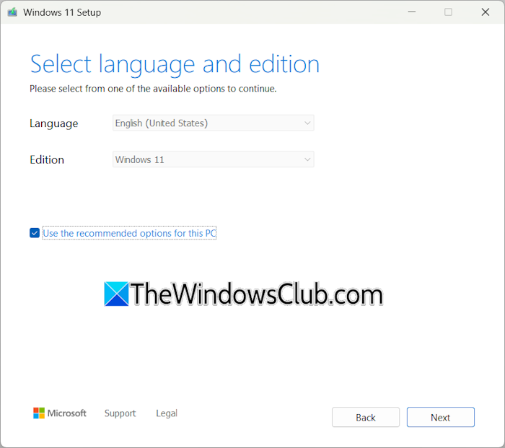This screenshot has height=448, width=505.
Task: Go back with the Back button
Action: [366, 418]
